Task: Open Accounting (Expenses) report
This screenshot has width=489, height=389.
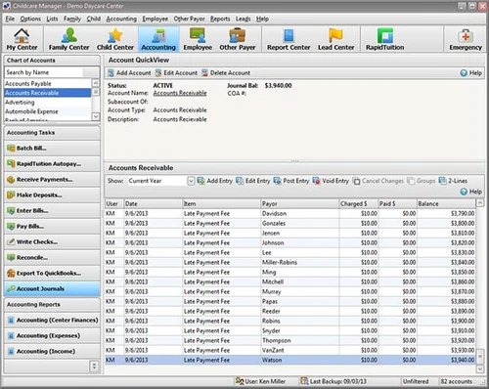Action: 52,336
